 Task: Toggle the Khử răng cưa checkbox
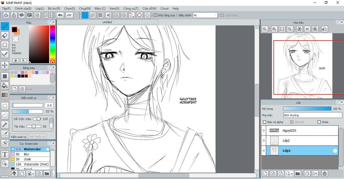[x=156, y=15]
